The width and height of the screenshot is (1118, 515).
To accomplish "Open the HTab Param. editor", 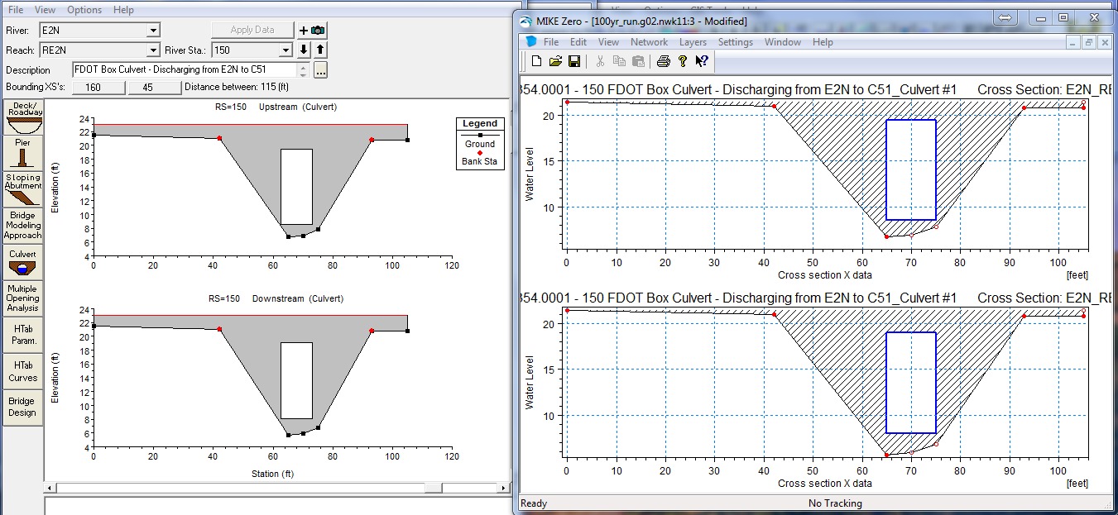I will click(x=23, y=335).
